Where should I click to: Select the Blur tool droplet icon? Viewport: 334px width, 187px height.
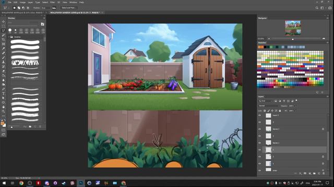4,80
